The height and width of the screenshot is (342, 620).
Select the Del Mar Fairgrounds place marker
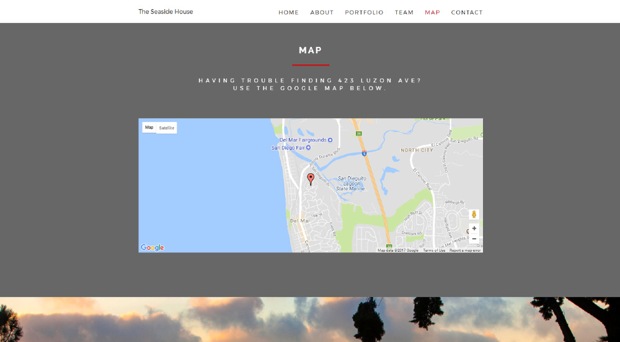point(330,140)
